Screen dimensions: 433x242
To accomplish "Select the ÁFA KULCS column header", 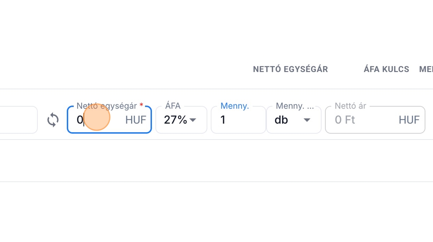I will (386, 69).
